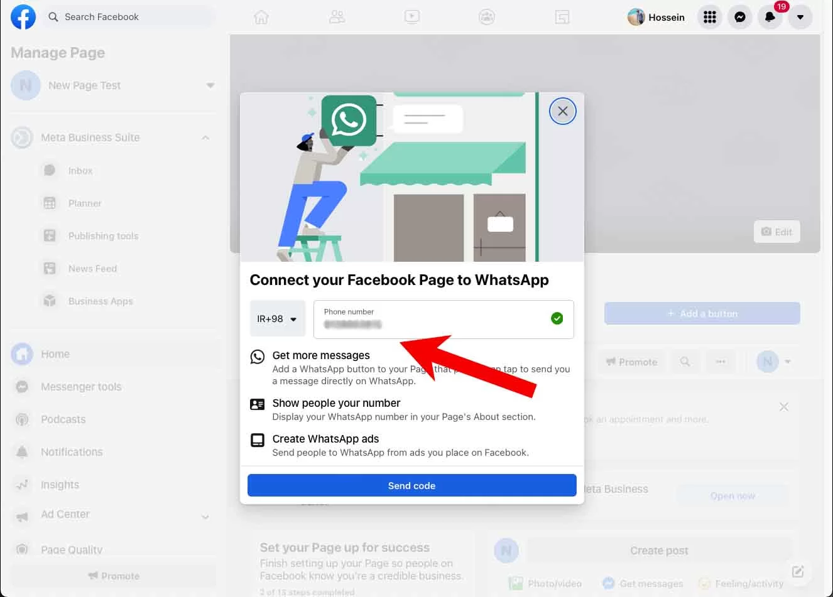The width and height of the screenshot is (833, 597).
Task: Open the Watch video icon in top bar
Action: tap(412, 17)
